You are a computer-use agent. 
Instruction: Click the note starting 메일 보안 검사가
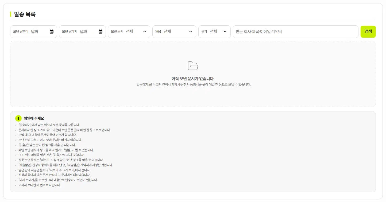56,150
